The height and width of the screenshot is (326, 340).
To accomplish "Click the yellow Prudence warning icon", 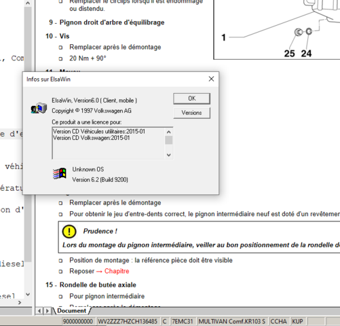I will click(x=69, y=232).
